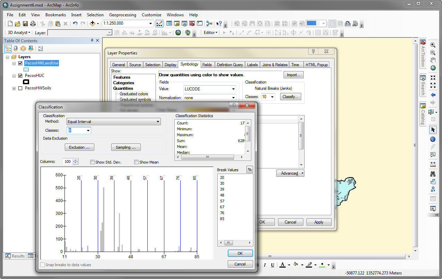The height and width of the screenshot is (279, 442).
Task: Switch TOC to List By Visibility
Action: (23, 49)
